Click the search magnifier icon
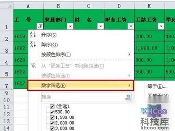 (x=128, y=97)
